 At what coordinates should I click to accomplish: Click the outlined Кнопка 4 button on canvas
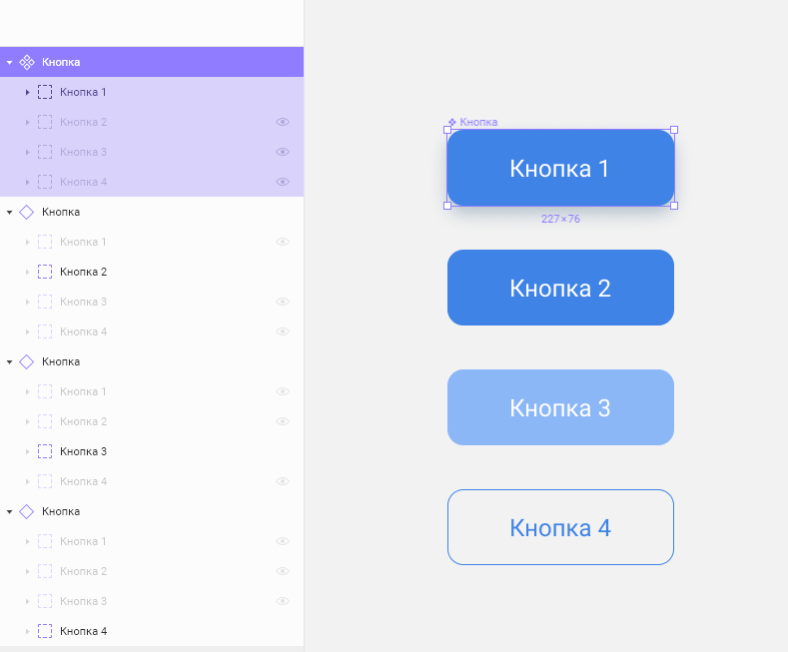(560, 527)
